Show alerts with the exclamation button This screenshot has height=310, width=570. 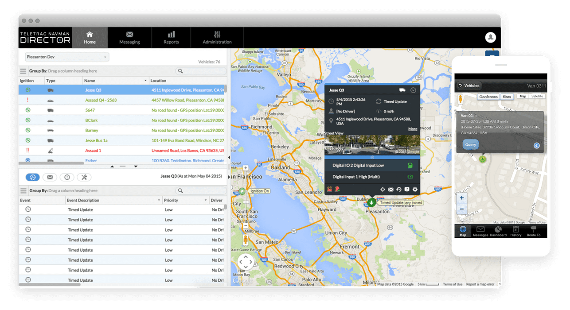click(x=67, y=177)
